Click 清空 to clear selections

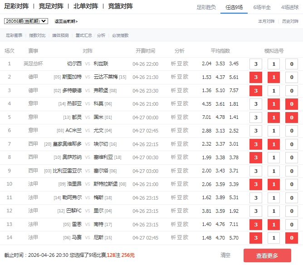point(225,255)
